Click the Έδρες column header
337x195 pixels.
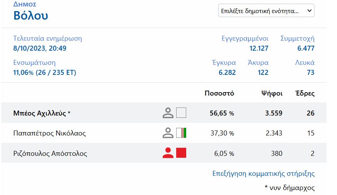tap(305, 93)
